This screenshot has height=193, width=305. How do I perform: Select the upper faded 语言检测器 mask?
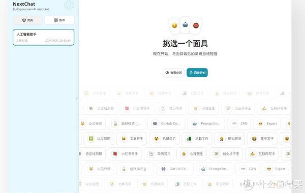(101, 108)
